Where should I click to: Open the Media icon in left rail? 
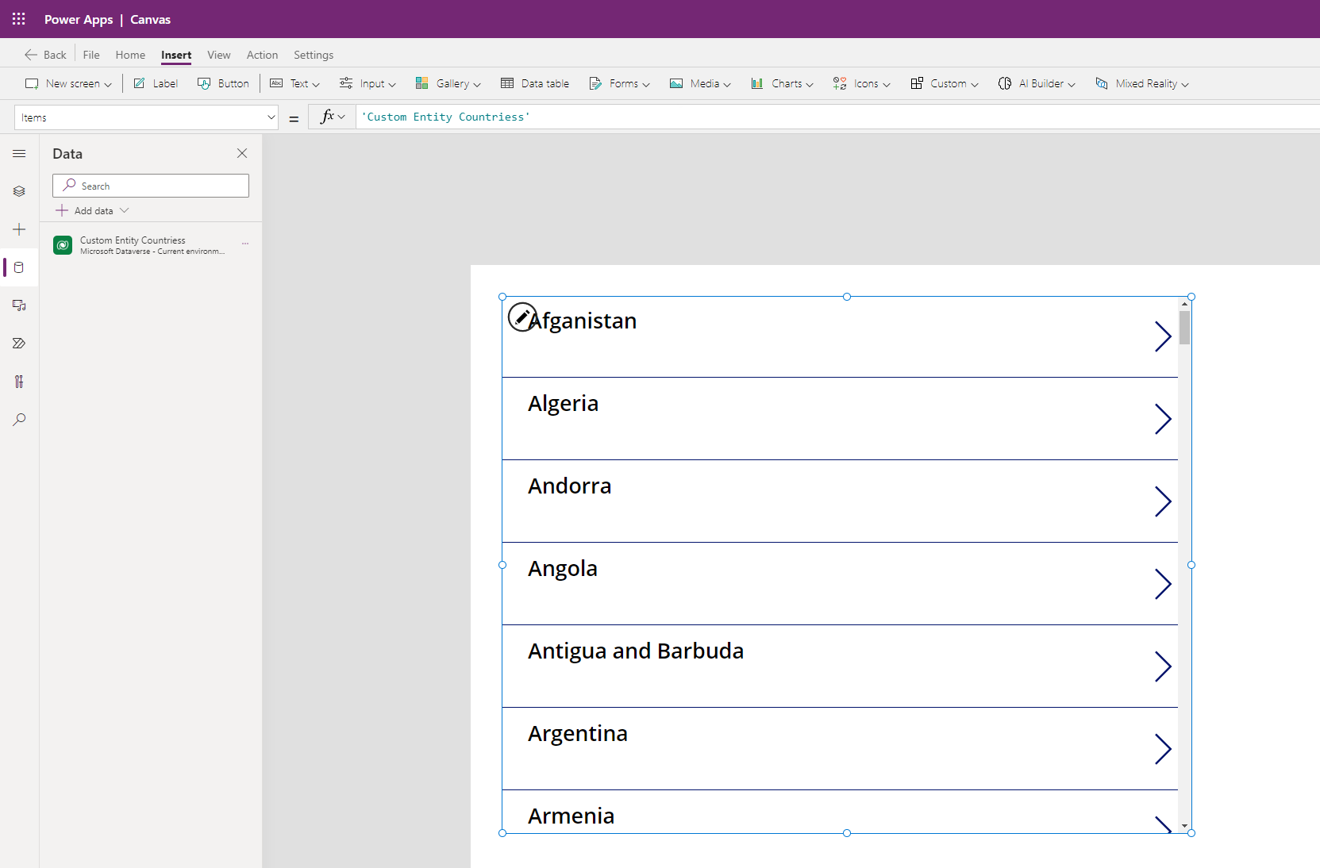[x=19, y=305]
